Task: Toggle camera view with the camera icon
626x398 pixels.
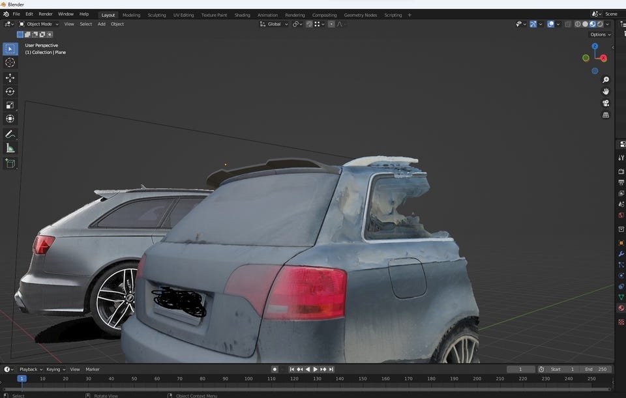Action: (x=605, y=103)
